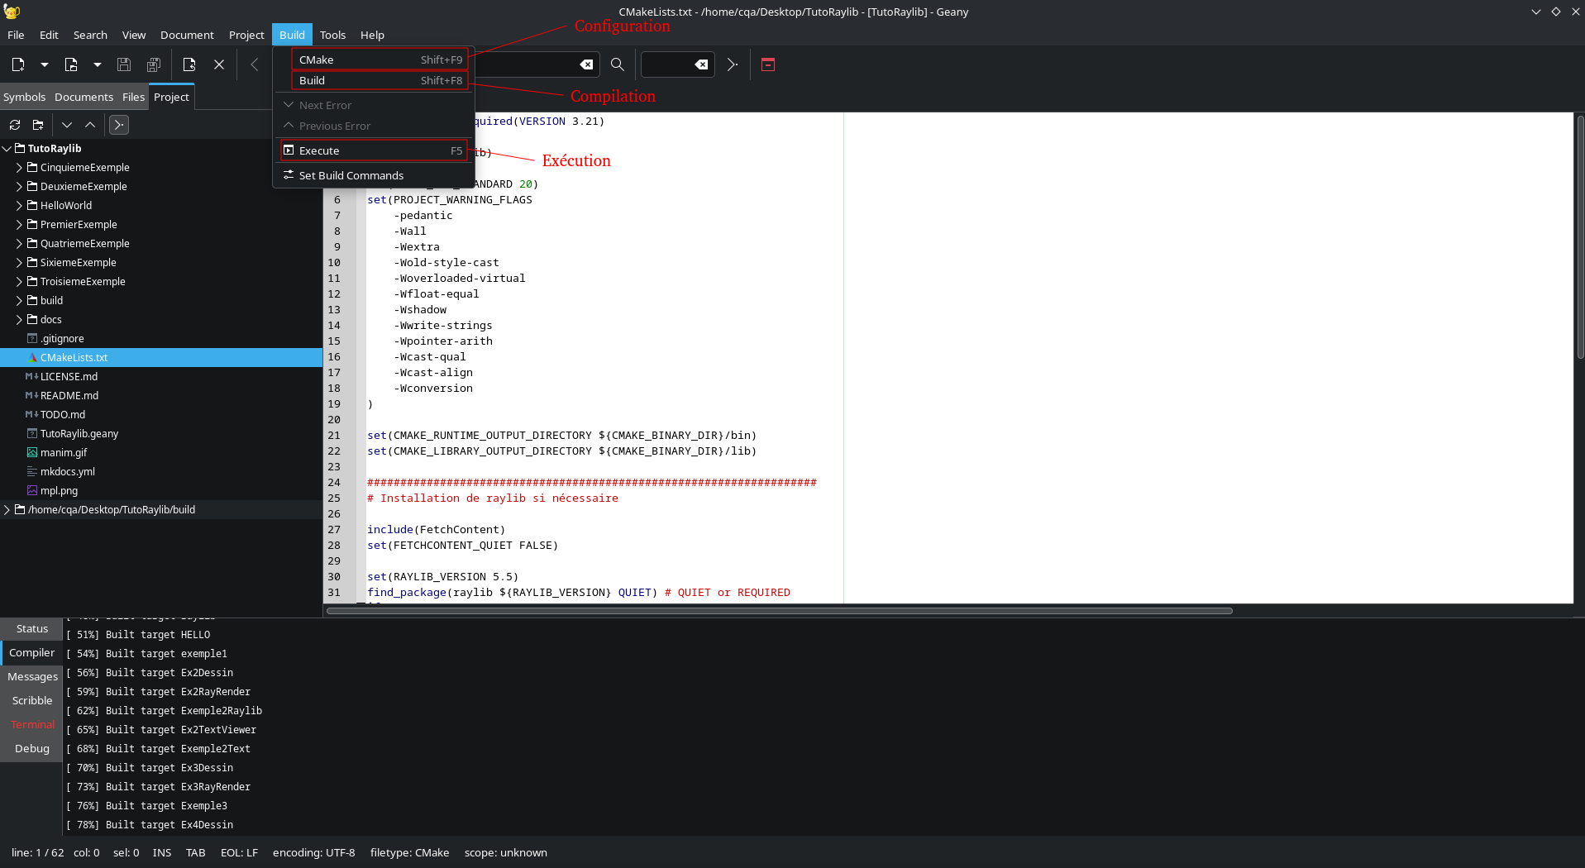
Task: Expand the build folder in the sidebar
Action: point(17,300)
